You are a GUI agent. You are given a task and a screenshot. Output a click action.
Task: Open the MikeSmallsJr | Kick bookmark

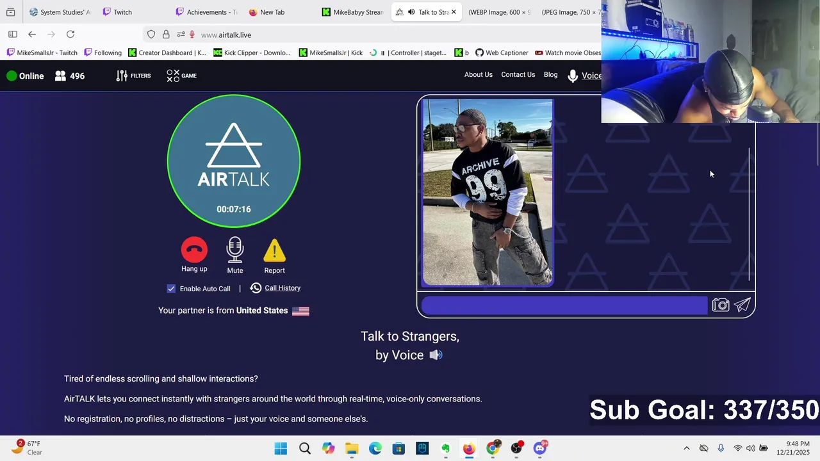(331, 53)
